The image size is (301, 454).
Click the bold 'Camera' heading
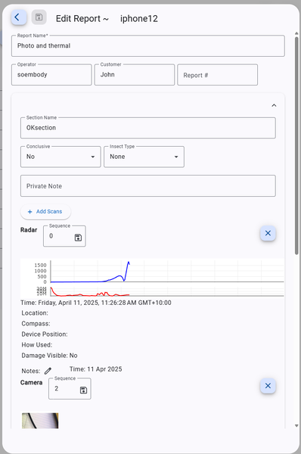tap(31, 382)
